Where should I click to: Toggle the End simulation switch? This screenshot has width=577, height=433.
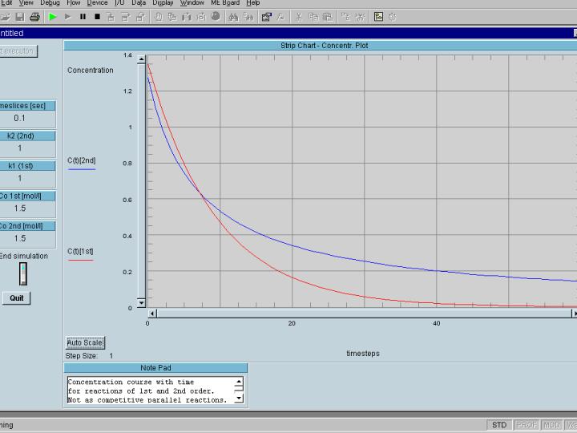tap(23, 273)
